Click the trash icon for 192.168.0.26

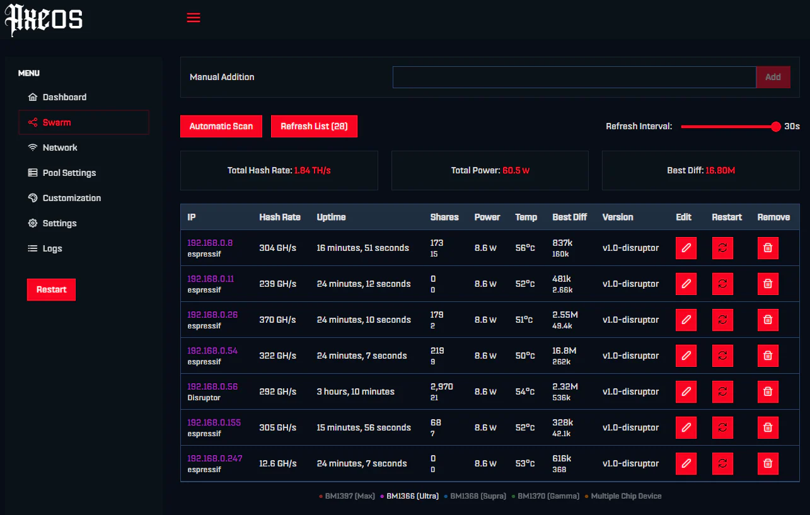point(768,320)
